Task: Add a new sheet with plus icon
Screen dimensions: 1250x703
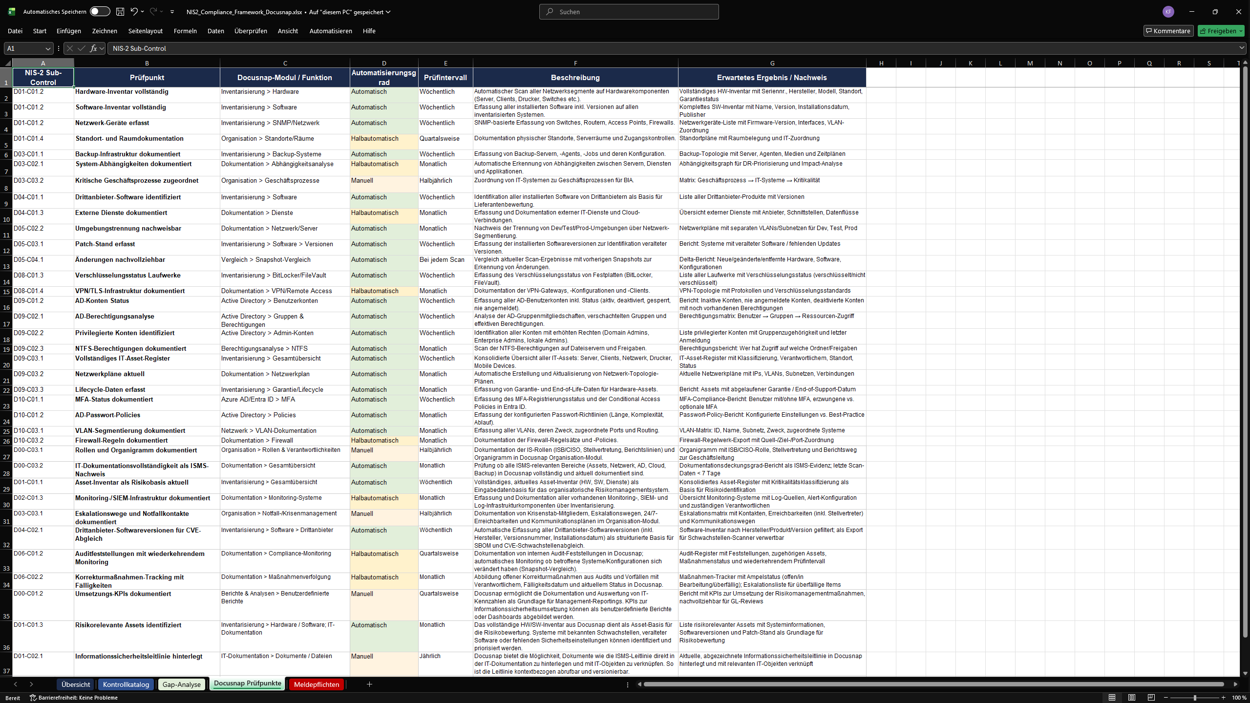Action: (x=369, y=684)
